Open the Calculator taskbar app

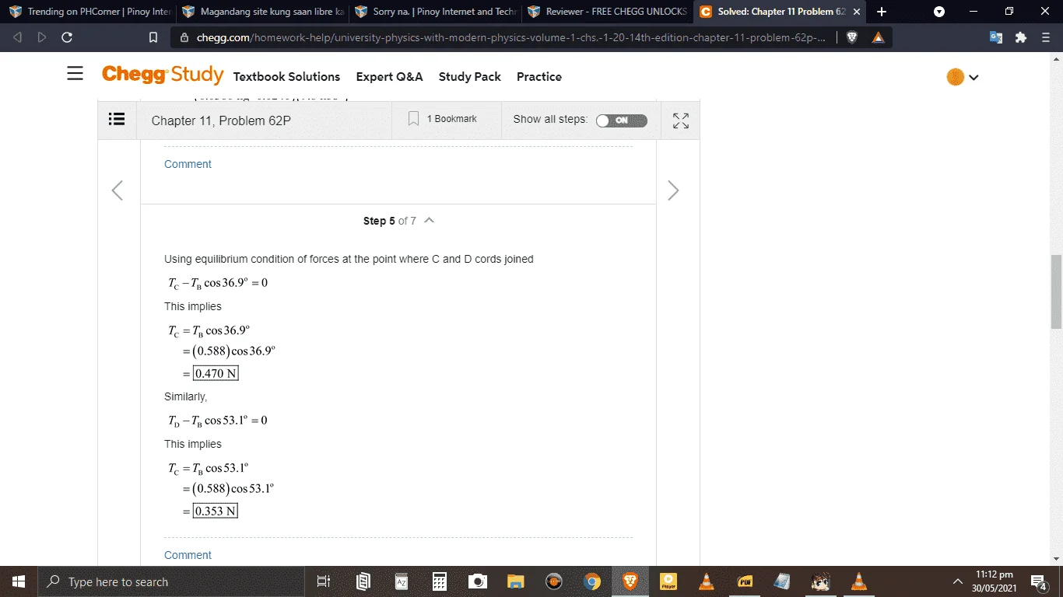[x=440, y=581]
